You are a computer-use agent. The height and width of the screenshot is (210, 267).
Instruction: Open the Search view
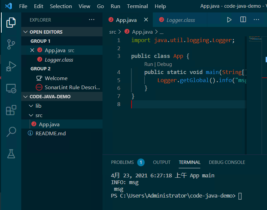11,132
